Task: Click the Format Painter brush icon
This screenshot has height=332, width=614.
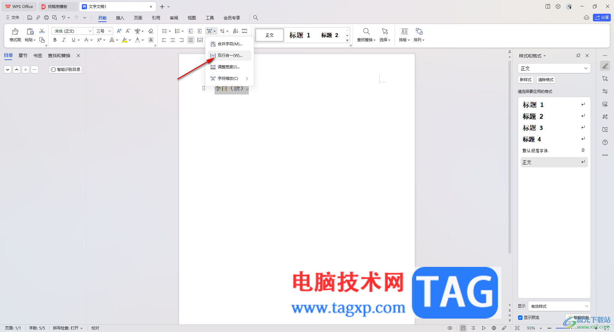Action: (x=15, y=32)
